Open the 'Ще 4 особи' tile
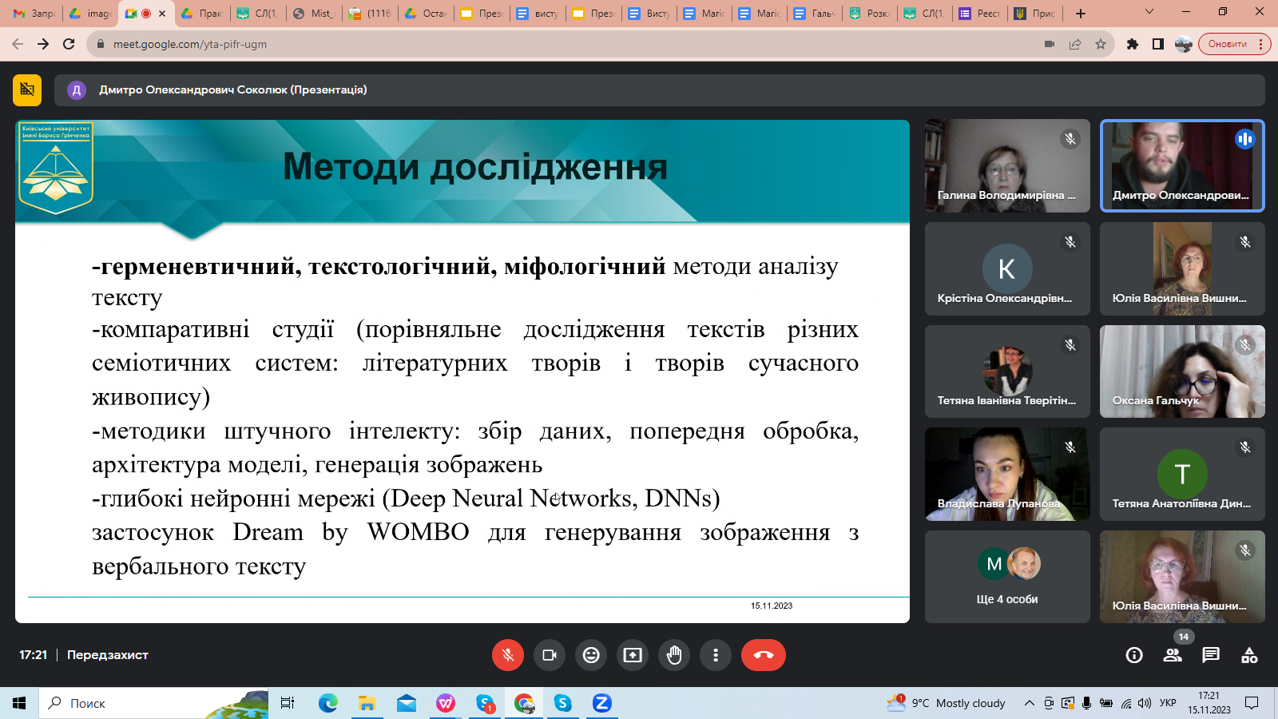The image size is (1278, 719). pos(1007,577)
